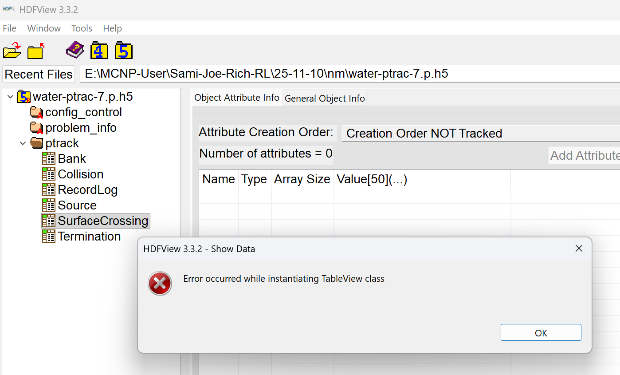Select the Termination dataset table icon

tap(48, 236)
